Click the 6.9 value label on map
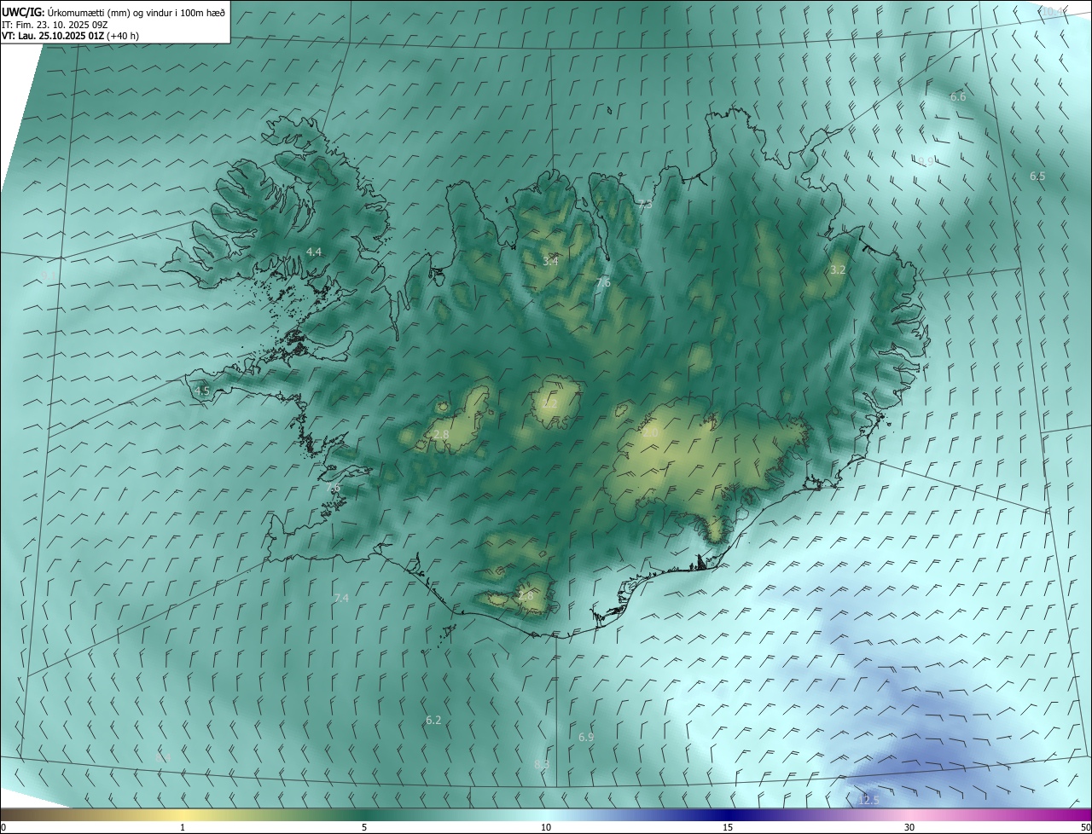1092x834 pixels. click(586, 738)
